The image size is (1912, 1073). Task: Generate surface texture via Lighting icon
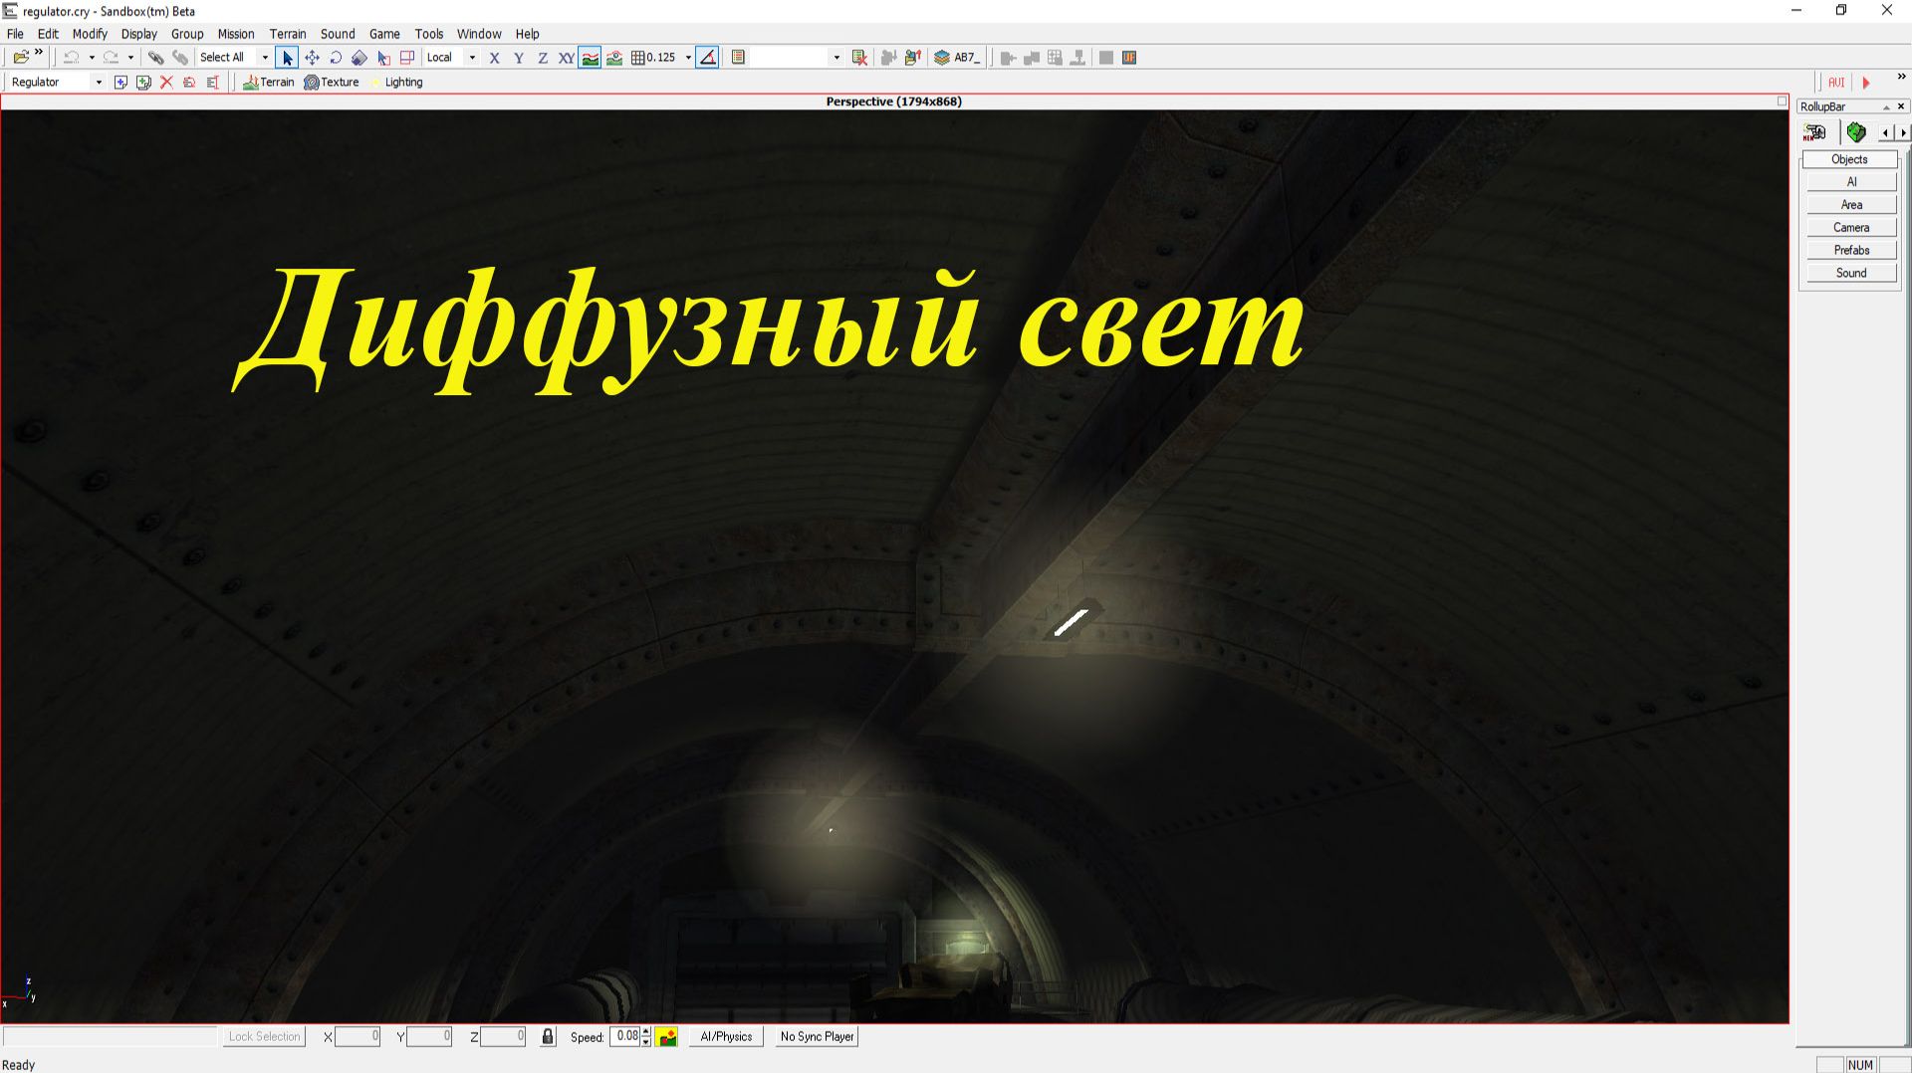(x=396, y=82)
